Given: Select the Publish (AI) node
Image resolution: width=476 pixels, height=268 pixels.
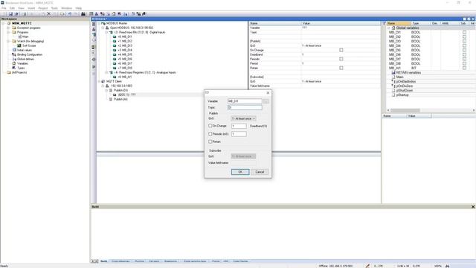Looking at the screenshot, I should pyautogui.click(x=120, y=99).
